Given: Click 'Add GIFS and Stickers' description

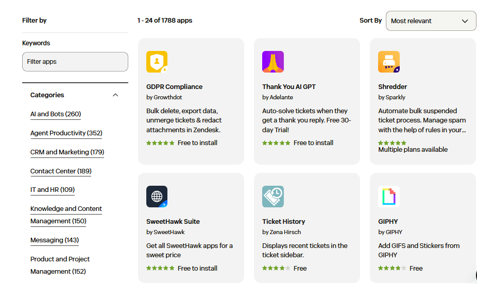Looking at the screenshot, I should coord(419,251).
